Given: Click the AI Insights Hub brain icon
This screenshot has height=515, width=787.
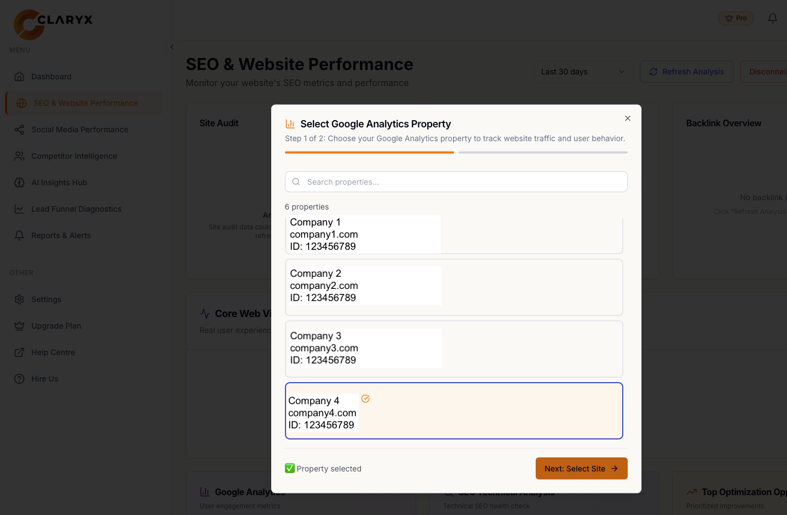Looking at the screenshot, I should tap(19, 183).
